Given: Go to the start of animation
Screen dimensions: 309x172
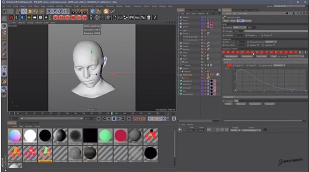Looking at the screenshot, I should click(98, 119).
